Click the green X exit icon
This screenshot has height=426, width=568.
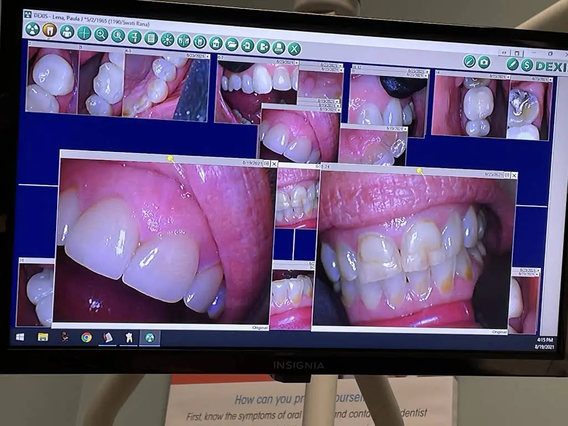click(x=294, y=49)
